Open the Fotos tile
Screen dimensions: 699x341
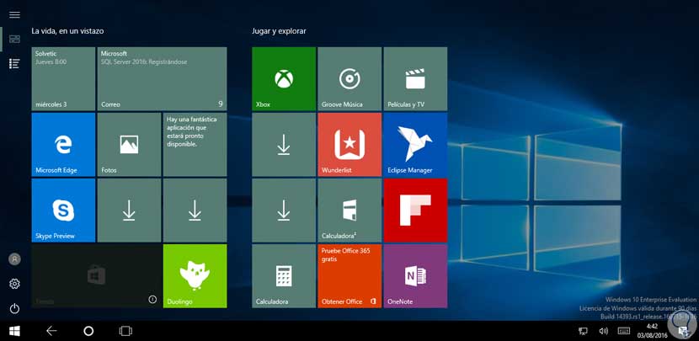tap(130, 145)
